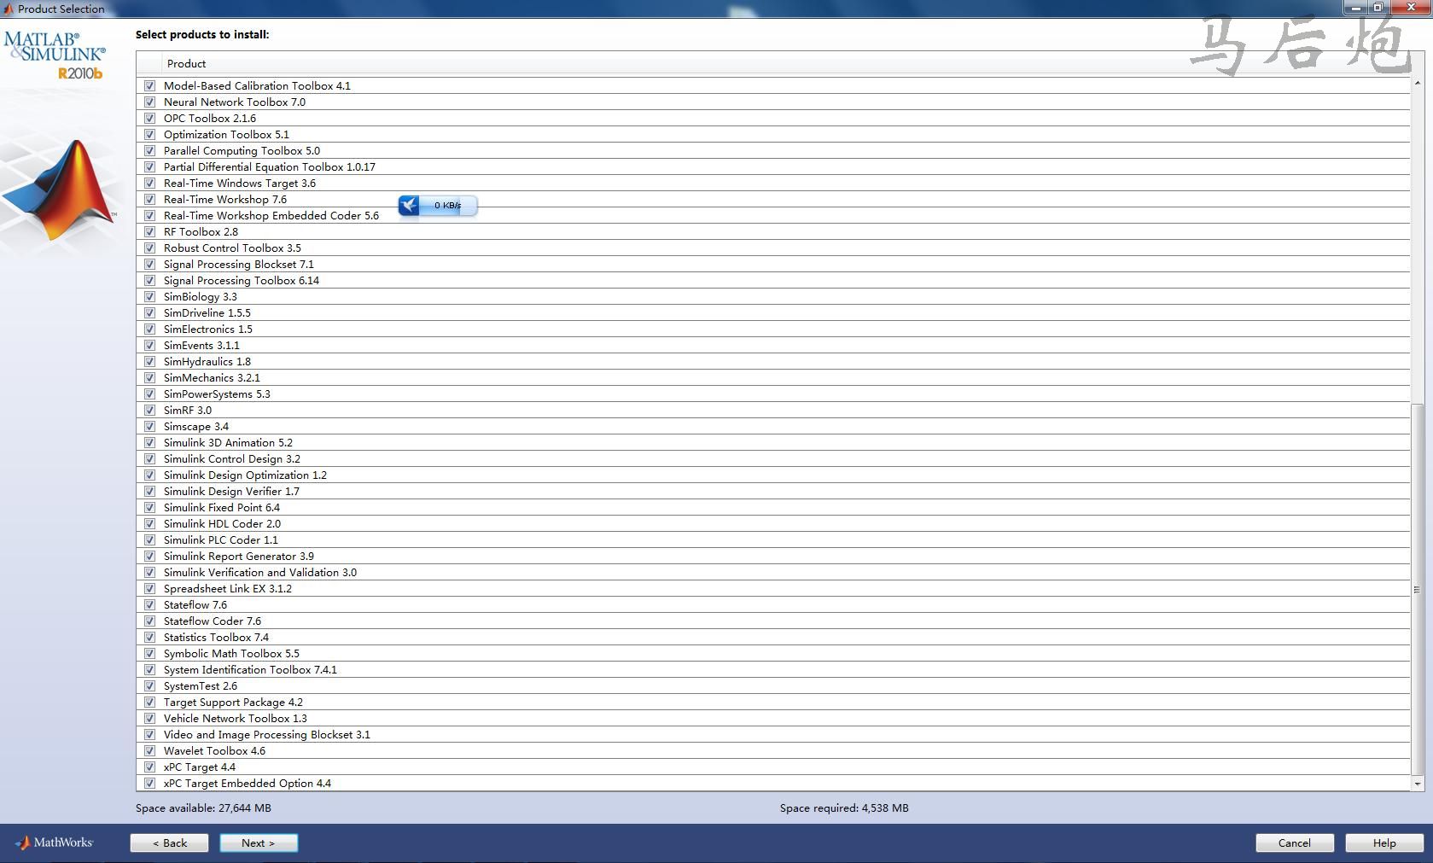Deselect SimElectronics 1.5 checkbox
This screenshot has width=1433, height=863.
(149, 329)
